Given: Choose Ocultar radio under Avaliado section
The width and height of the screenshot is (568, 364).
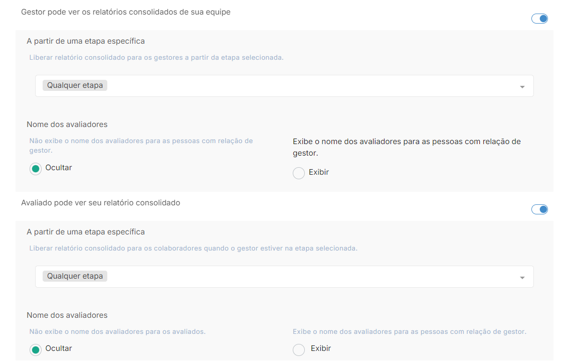Looking at the screenshot, I should pos(36,350).
